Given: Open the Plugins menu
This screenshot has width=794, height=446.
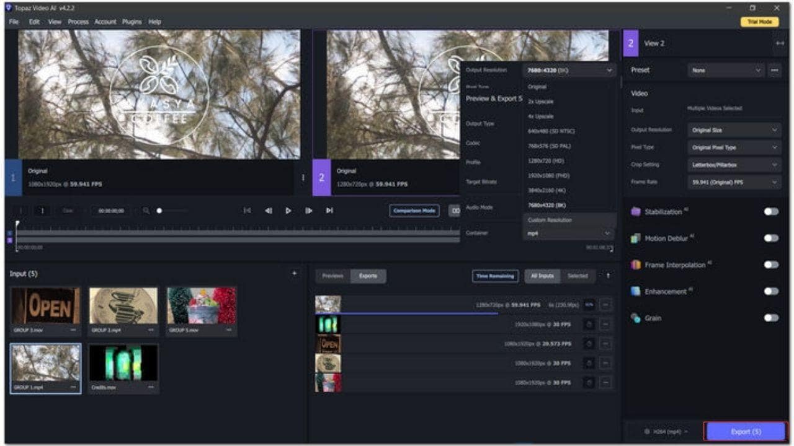Looking at the screenshot, I should 132,22.
